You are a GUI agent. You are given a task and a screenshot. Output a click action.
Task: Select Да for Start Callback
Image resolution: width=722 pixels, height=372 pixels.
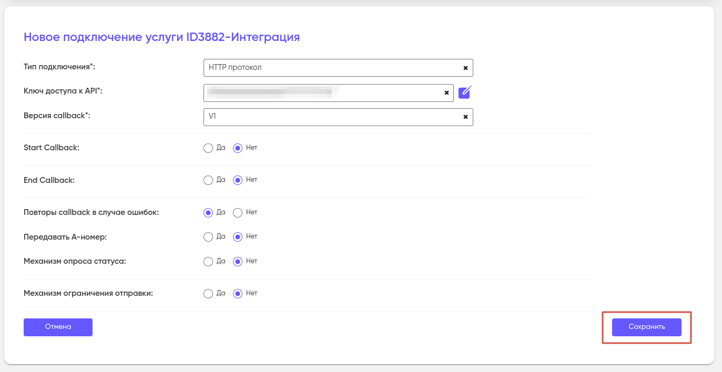click(208, 148)
